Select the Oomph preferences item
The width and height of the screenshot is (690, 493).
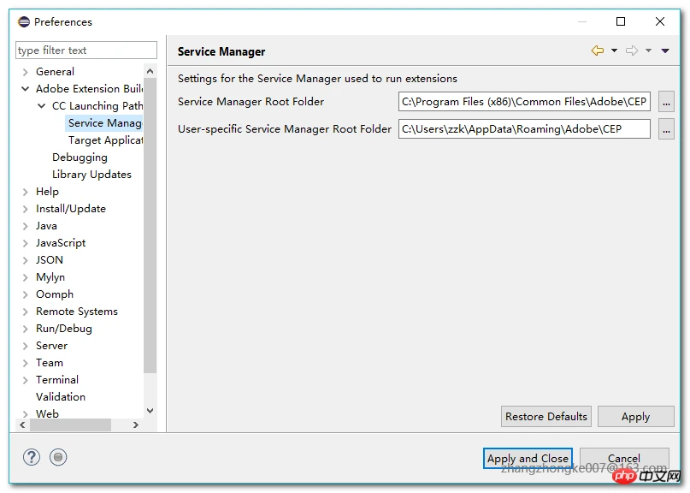point(55,294)
